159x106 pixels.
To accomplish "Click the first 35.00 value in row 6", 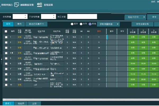I will (133, 64).
